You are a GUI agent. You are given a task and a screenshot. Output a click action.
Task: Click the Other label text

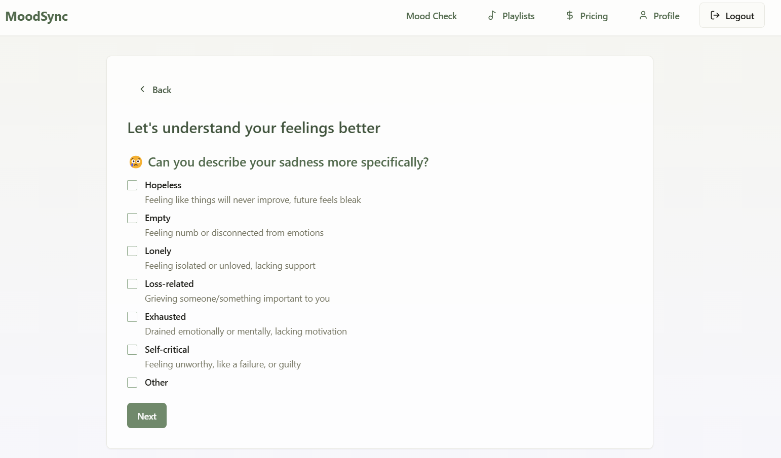pos(157,383)
